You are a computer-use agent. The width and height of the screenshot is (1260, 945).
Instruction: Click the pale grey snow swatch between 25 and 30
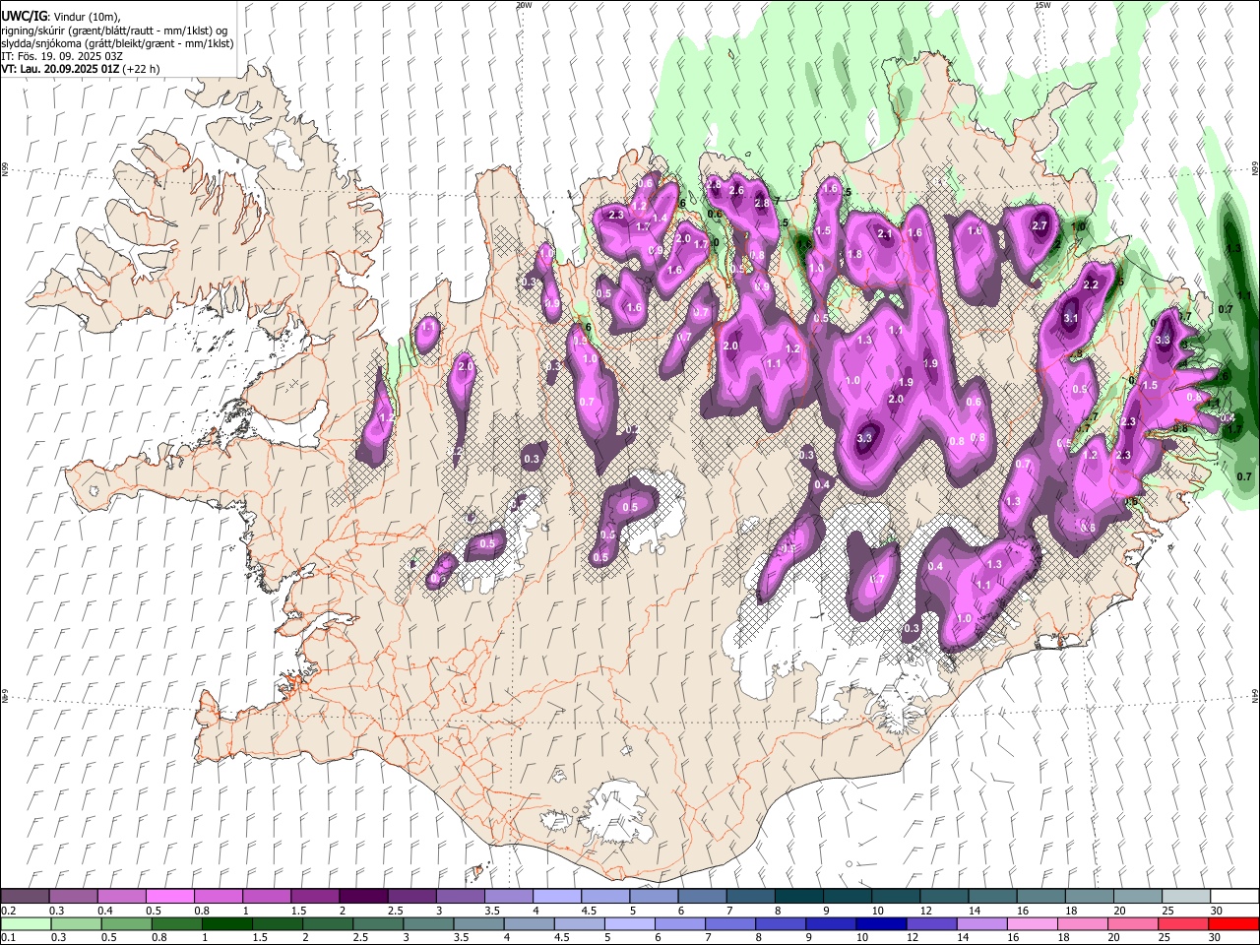coord(1186,897)
